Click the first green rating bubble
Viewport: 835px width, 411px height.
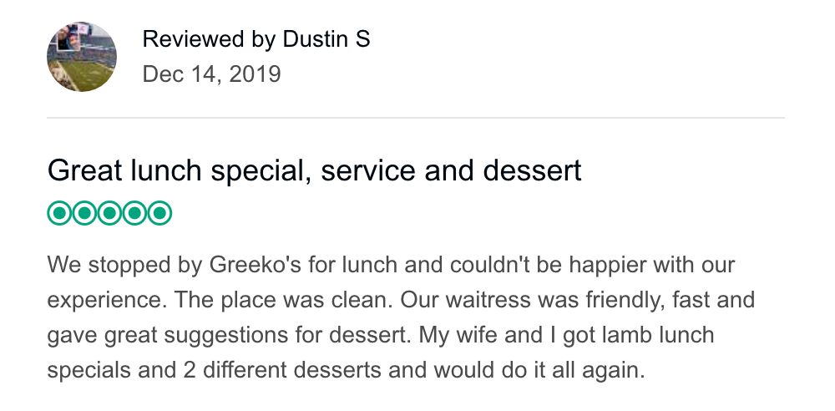tap(59, 214)
